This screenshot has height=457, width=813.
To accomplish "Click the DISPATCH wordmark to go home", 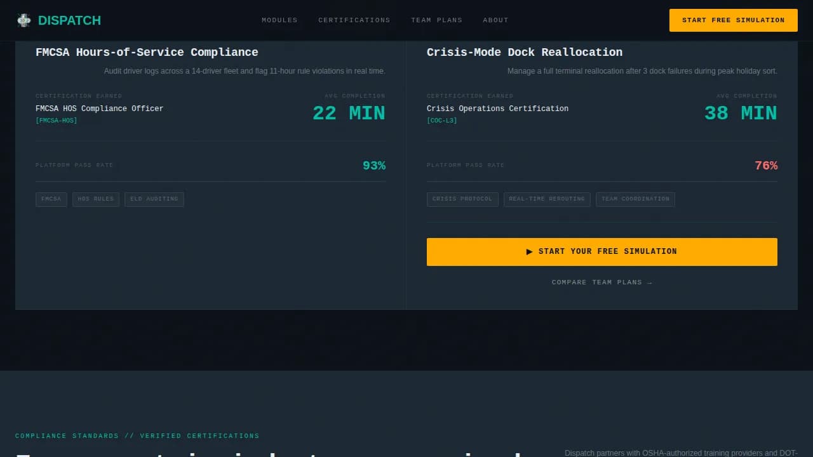I will [x=69, y=20].
